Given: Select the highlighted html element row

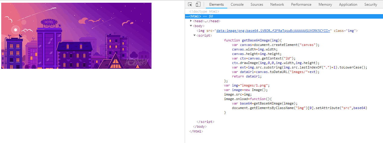Looking at the screenshot, I should click(284, 16).
